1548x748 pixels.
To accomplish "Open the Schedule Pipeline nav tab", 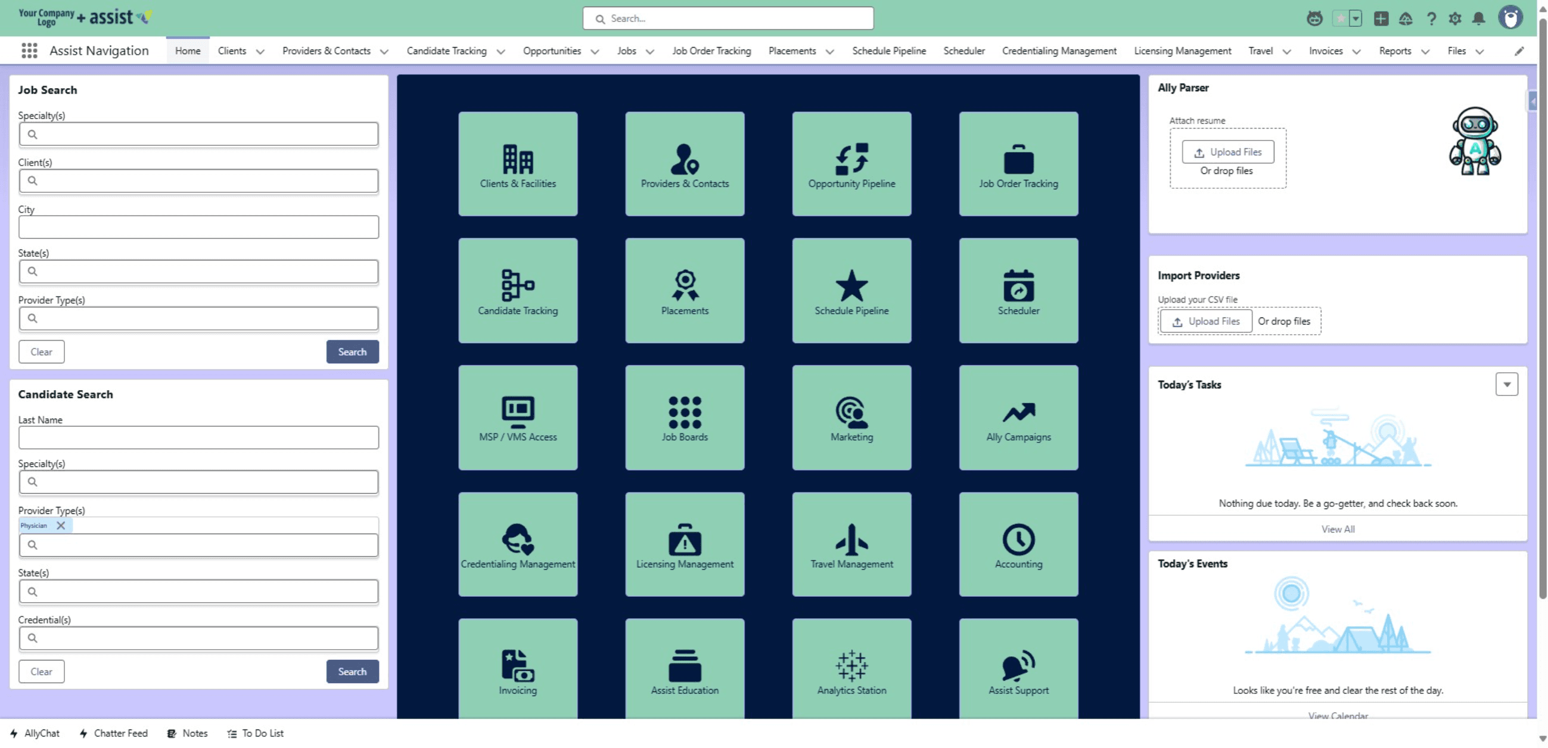I will point(889,51).
